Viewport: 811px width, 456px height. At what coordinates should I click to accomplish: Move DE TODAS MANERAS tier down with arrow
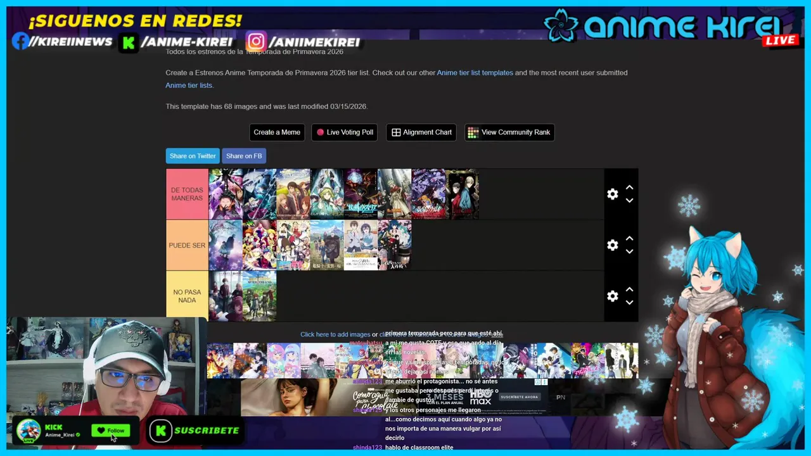coord(629,201)
